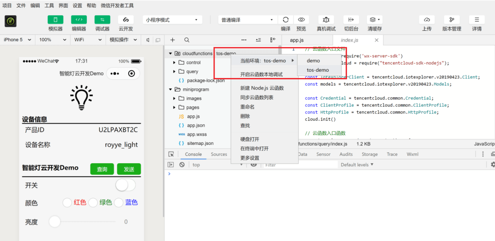Expand the pages folder
Screen dimensions: 495x241
pyautogui.click(x=175, y=107)
